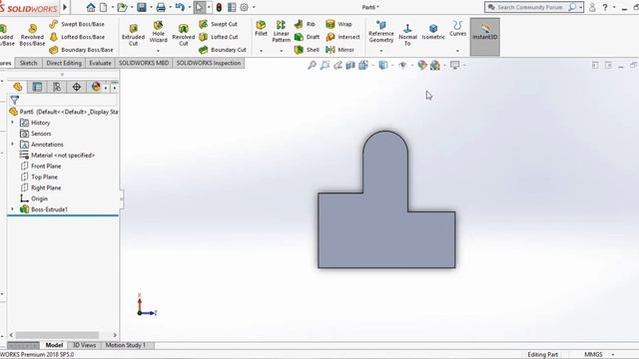This screenshot has height=359, width=639.
Task: Select the Boundary Cut tool
Action: pyautogui.click(x=223, y=50)
